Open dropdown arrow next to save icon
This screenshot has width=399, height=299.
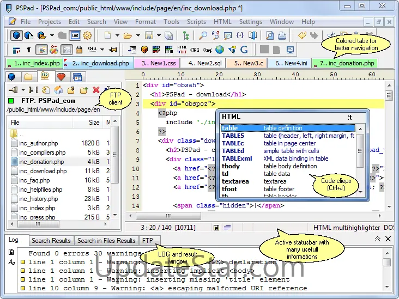[x=159, y=35]
